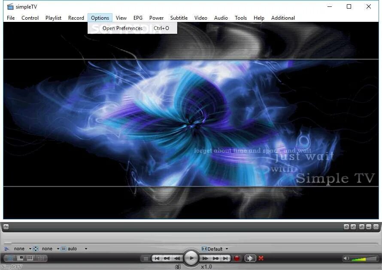Viewport: 382px width, 270px height.
Task: Maximize the simpleTV window
Action: coord(349,6)
